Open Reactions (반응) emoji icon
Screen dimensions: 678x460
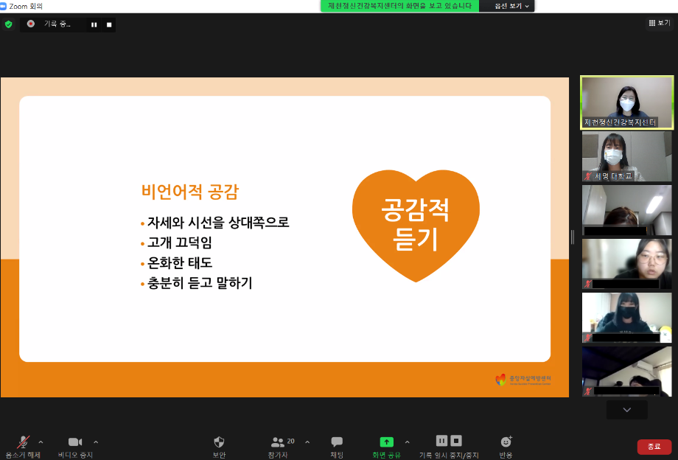pos(506,442)
